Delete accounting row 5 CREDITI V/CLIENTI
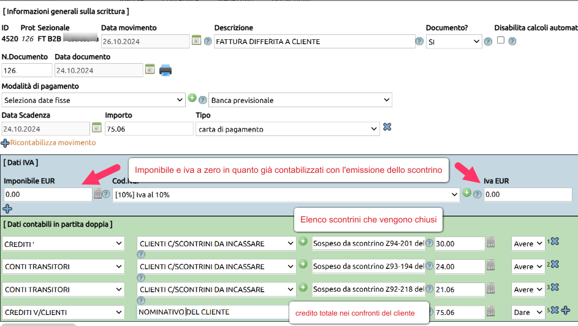This screenshot has height=326, width=578. tap(555, 310)
